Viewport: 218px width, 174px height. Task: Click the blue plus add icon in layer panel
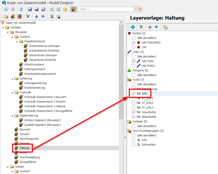[133, 27]
